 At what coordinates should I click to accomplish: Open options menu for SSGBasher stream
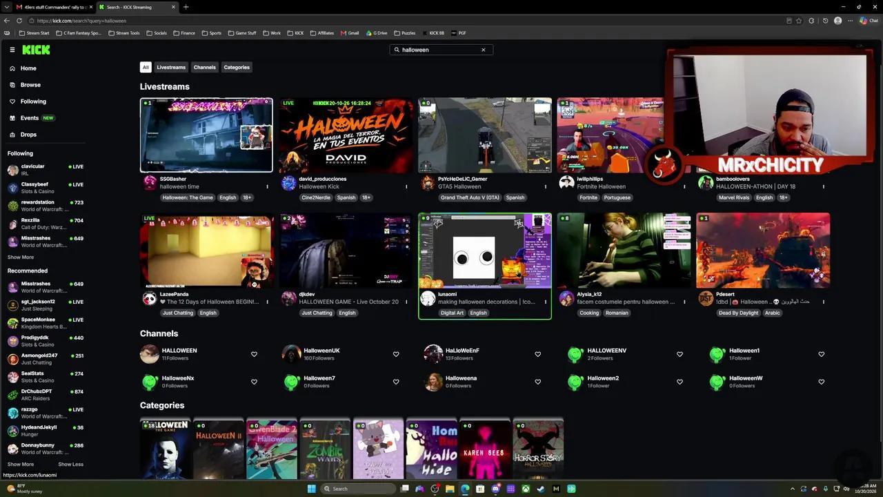tap(267, 186)
